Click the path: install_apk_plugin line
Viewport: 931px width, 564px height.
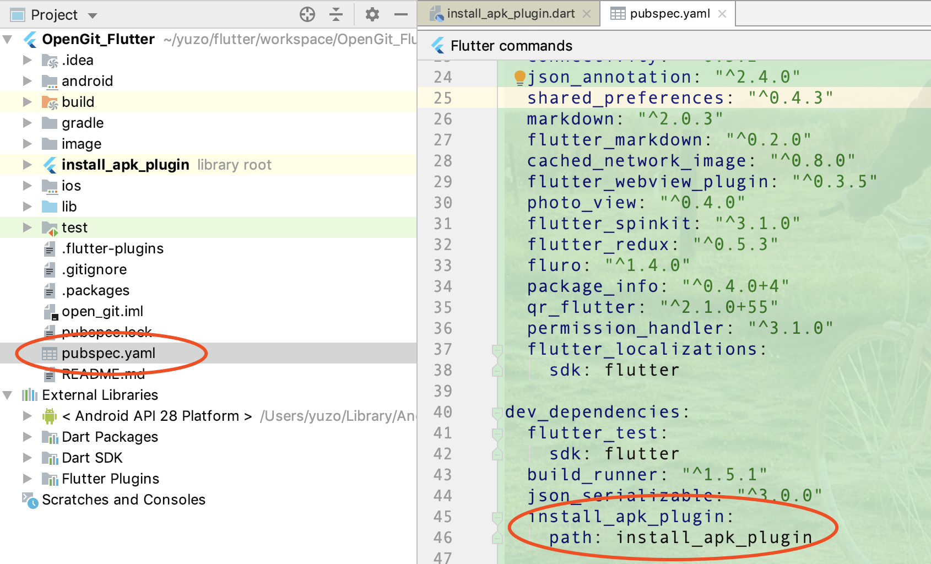click(680, 538)
